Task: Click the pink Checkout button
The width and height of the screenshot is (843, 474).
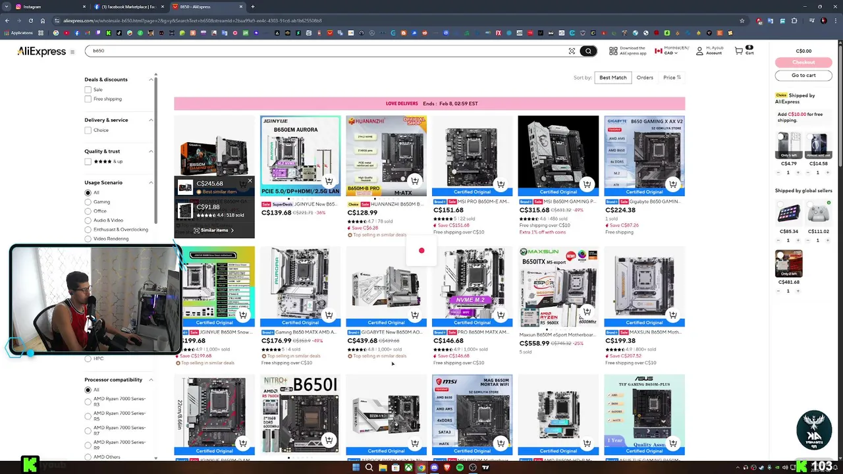Action: [x=803, y=63]
